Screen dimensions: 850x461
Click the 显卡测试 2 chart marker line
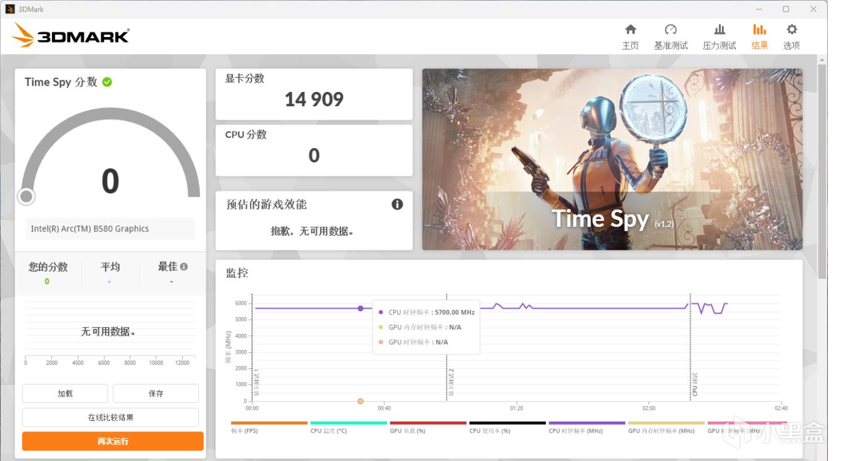(x=447, y=347)
